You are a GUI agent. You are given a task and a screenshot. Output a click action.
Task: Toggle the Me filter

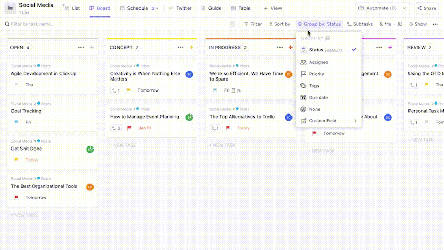pyautogui.click(x=385, y=24)
